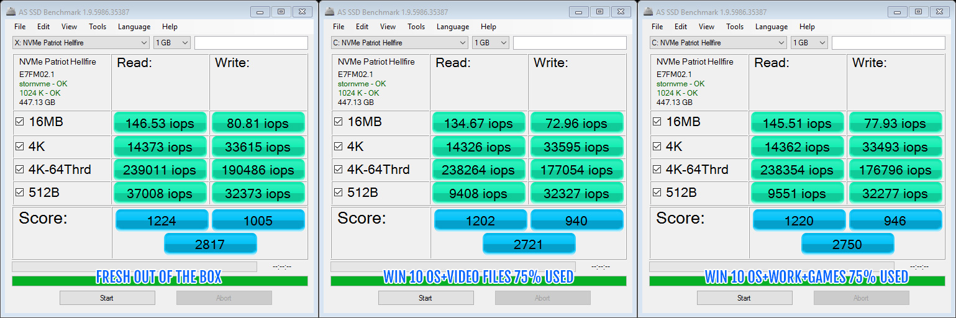Open the Language menu in the middle window
This screenshot has height=318, width=956.
[453, 27]
